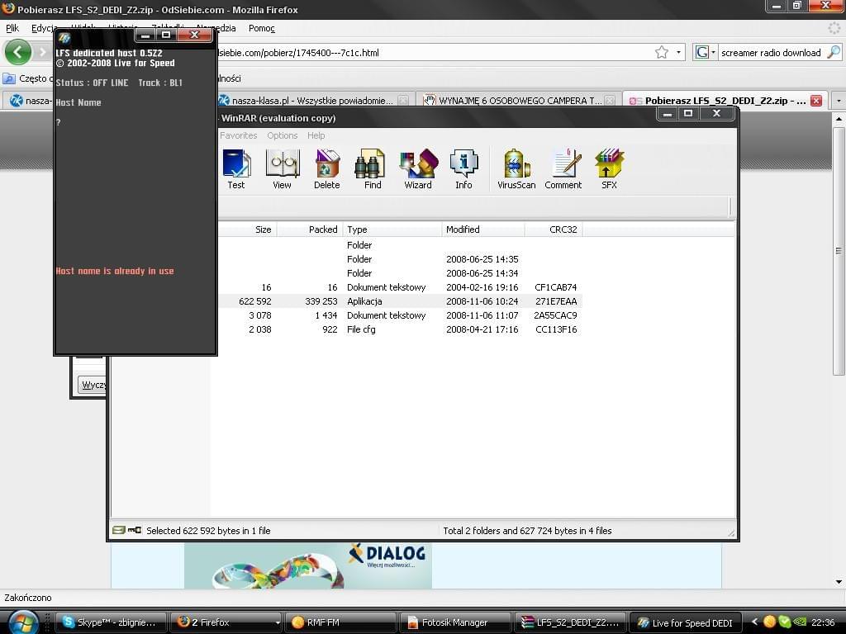The image size is (846, 634).
Task: Open the search engine selector dropdown
Action: click(x=706, y=53)
